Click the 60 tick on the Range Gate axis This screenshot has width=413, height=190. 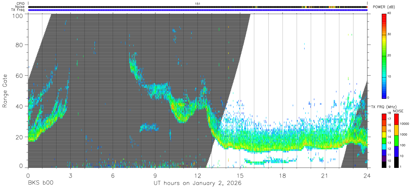(x=19, y=75)
